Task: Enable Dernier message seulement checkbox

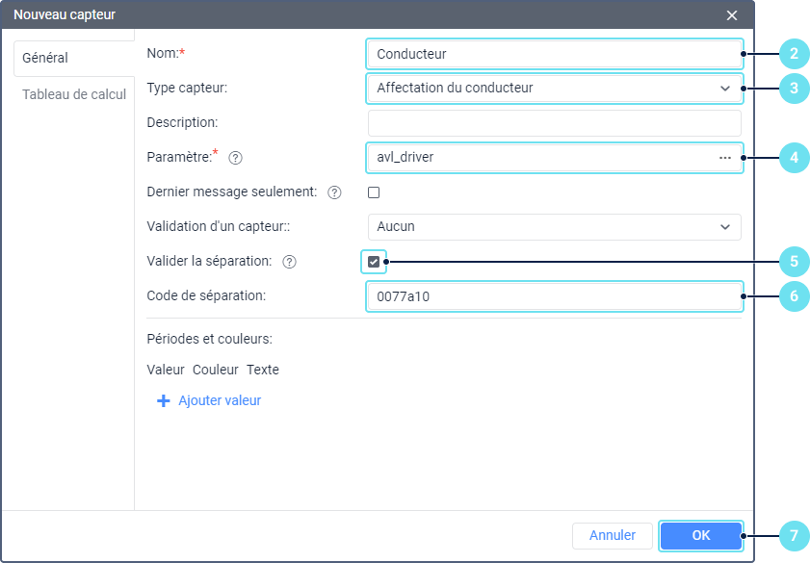Action: pos(374,192)
